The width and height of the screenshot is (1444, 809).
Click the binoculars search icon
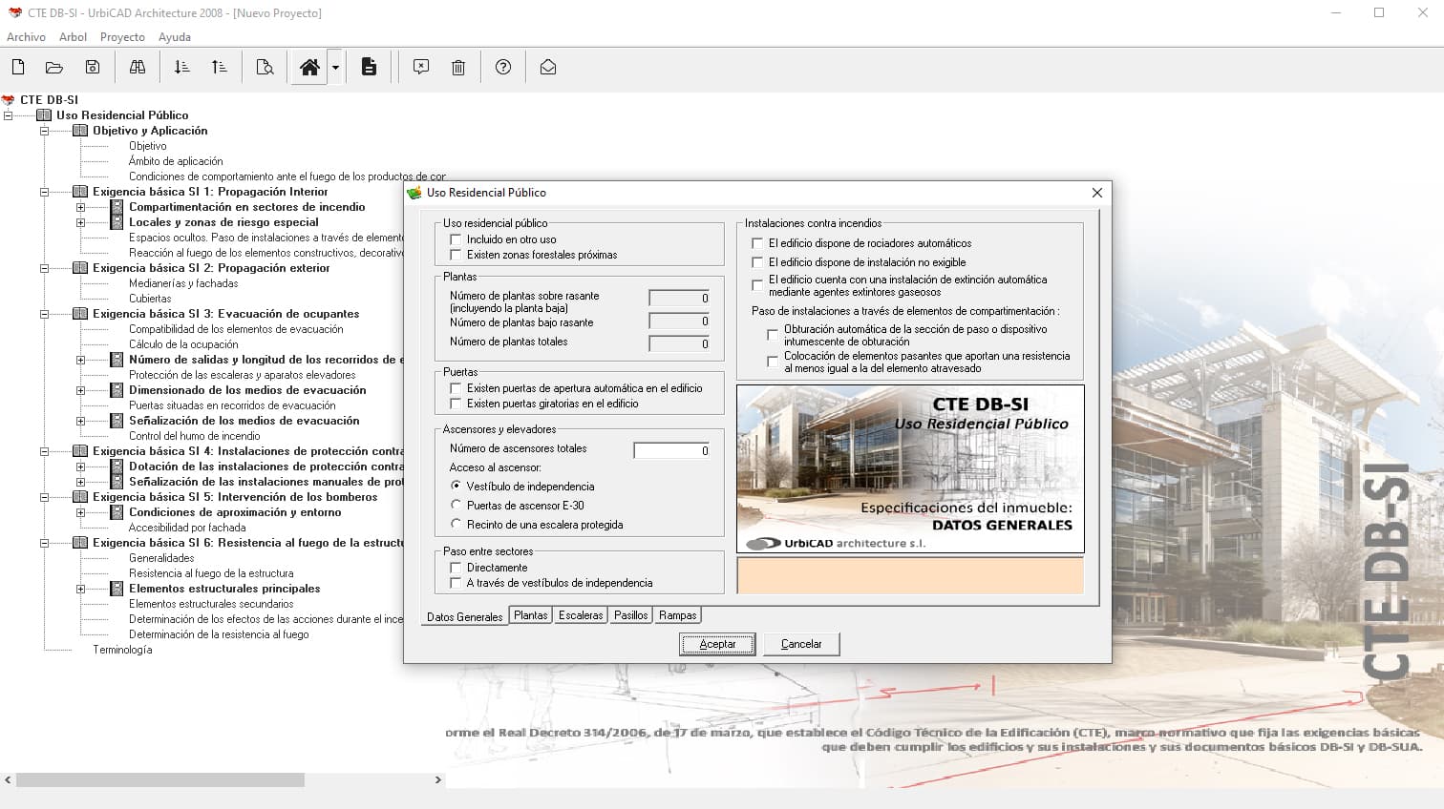pyautogui.click(x=138, y=67)
